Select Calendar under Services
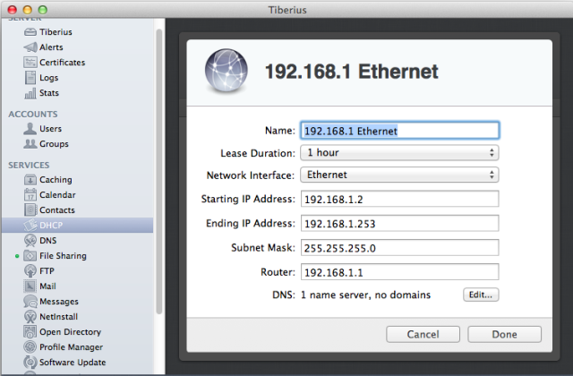The image size is (573, 376). pos(57,195)
